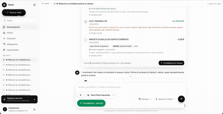Image resolution: width=223 pixels, height=114 pixels.
Task: Focus the Cerca search field
Action: (x=19, y=21)
